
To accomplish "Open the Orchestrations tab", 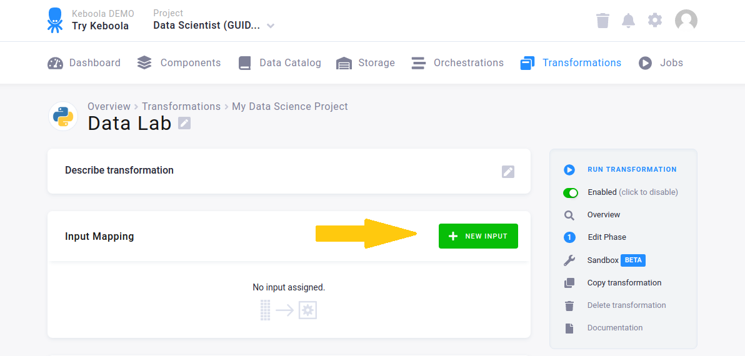I will [457, 63].
